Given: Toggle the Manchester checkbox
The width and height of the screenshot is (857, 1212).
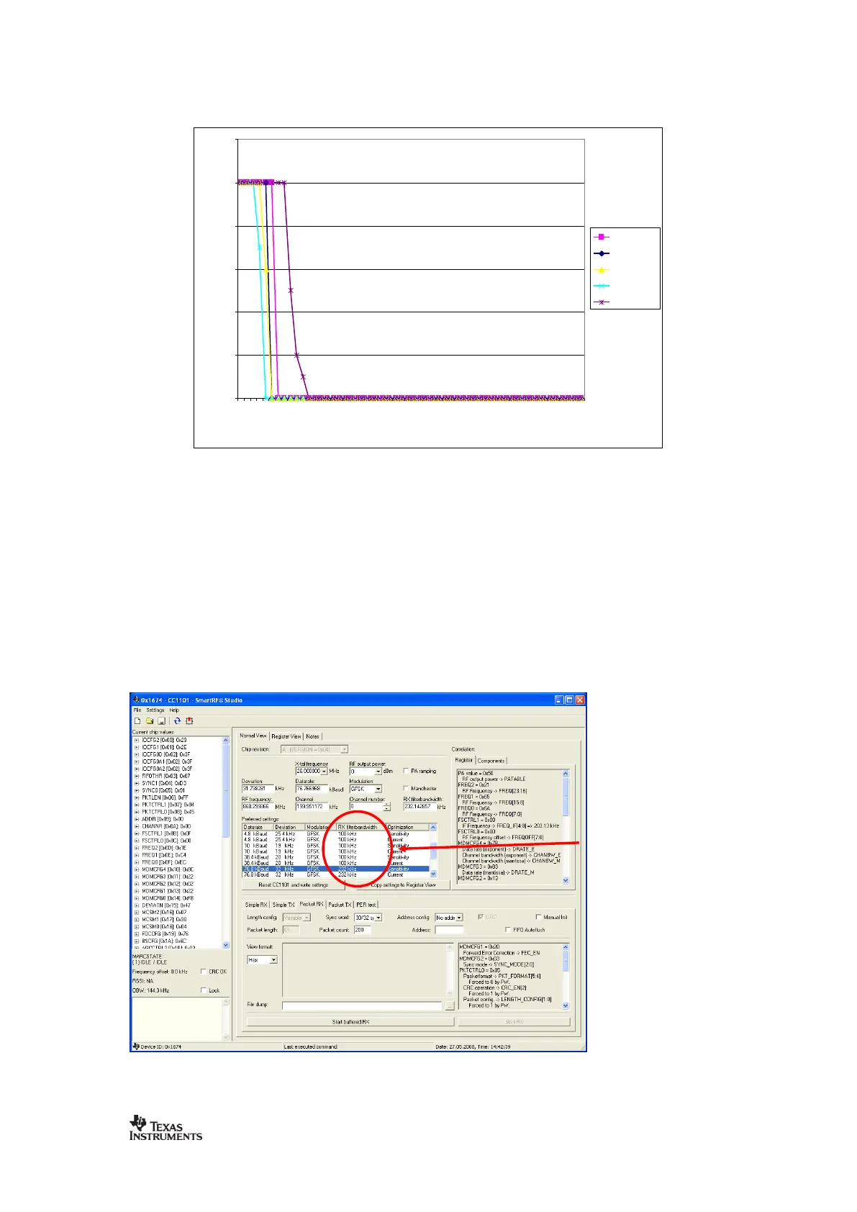Looking at the screenshot, I should pyautogui.click(x=406, y=789).
